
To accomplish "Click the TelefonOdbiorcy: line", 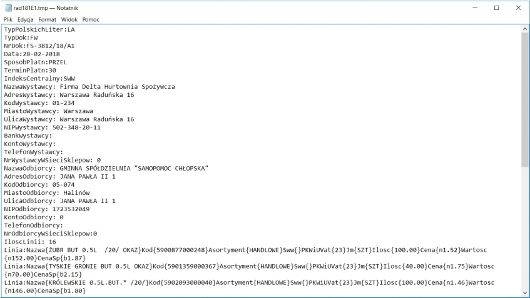I will 33,226.
